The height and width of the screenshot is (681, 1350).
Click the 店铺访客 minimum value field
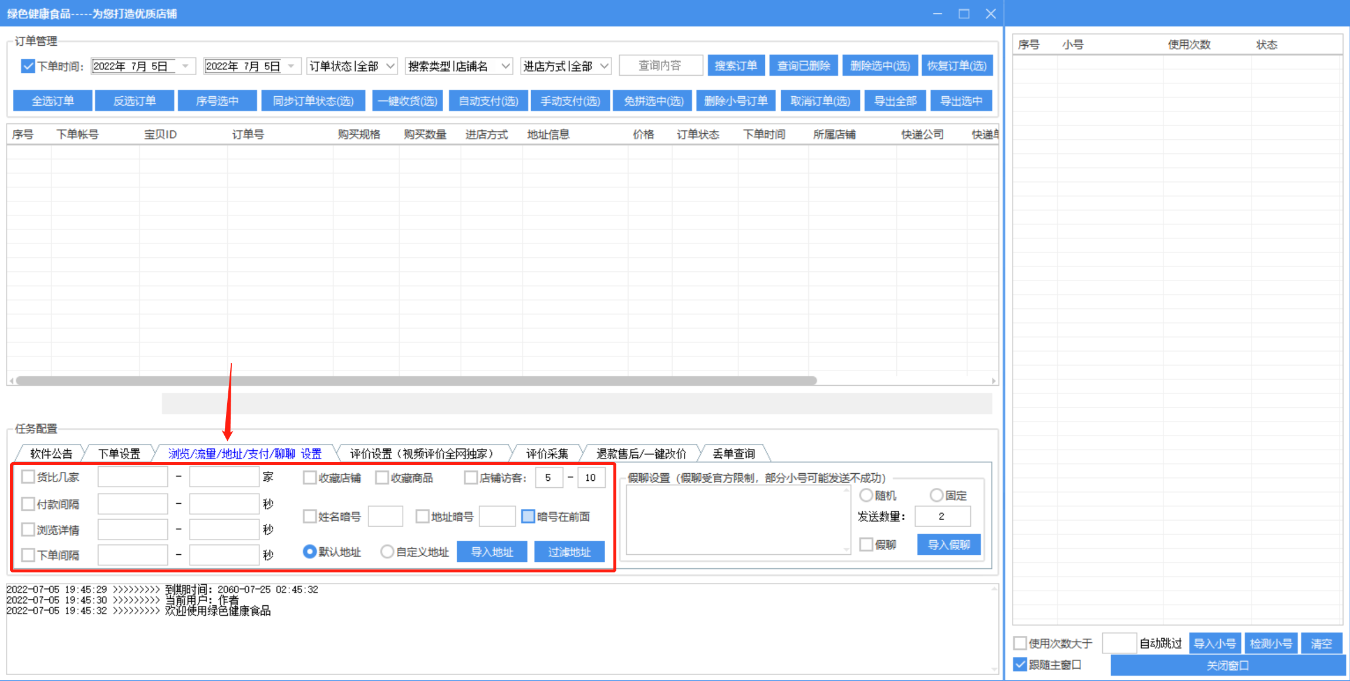tap(549, 478)
